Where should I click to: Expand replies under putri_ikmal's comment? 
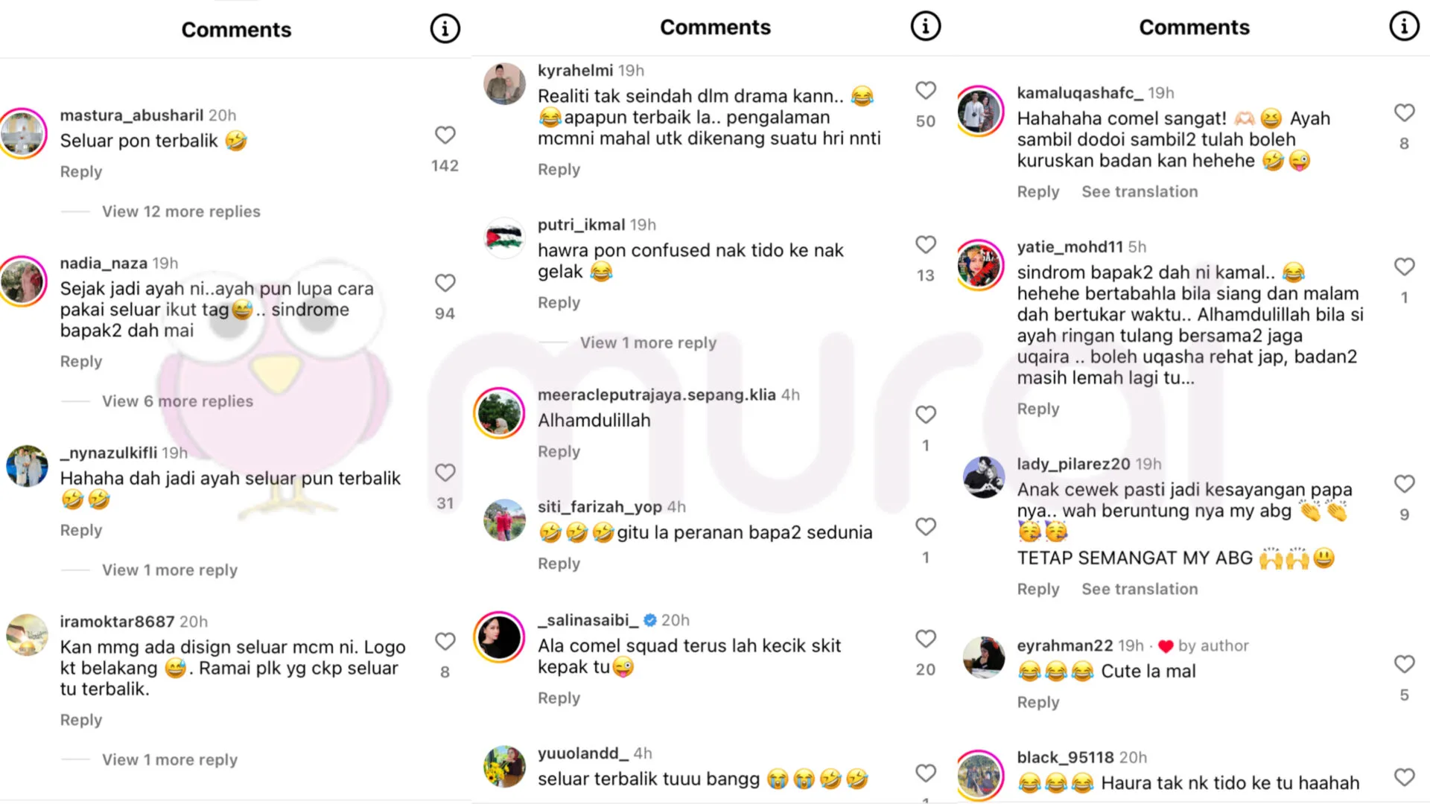[x=648, y=342]
